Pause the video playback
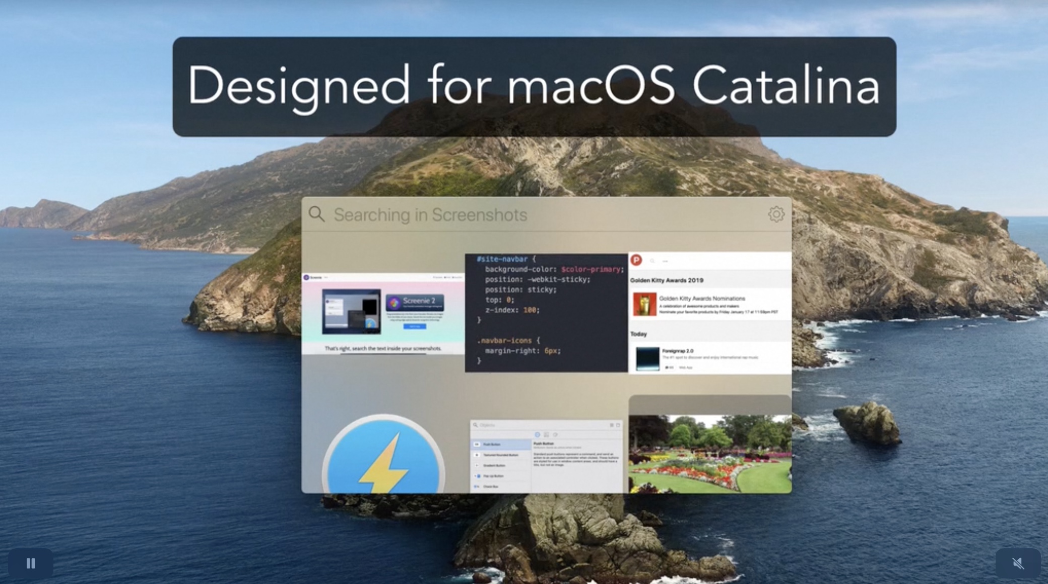 pos(30,563)
